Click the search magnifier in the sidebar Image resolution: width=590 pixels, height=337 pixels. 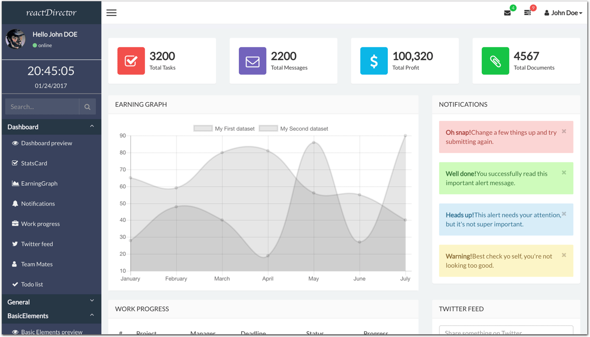(87, 106)
